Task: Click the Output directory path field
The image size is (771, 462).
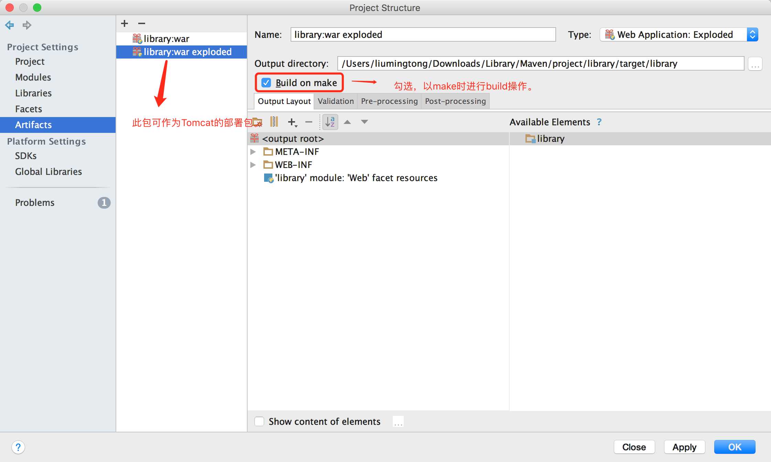Action: pyautogui.click(x=541, y=64)
